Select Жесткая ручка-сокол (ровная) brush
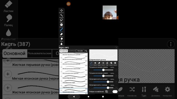 click(x=74, y=72)
